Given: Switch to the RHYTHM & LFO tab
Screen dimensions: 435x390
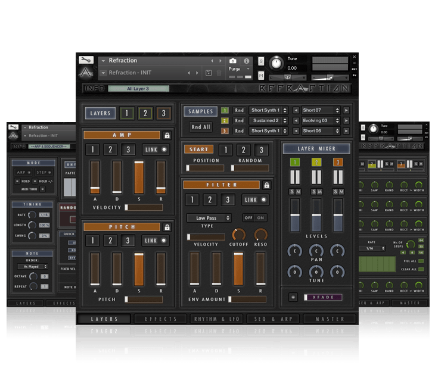Looking at the screenshot, I should 217,319.
